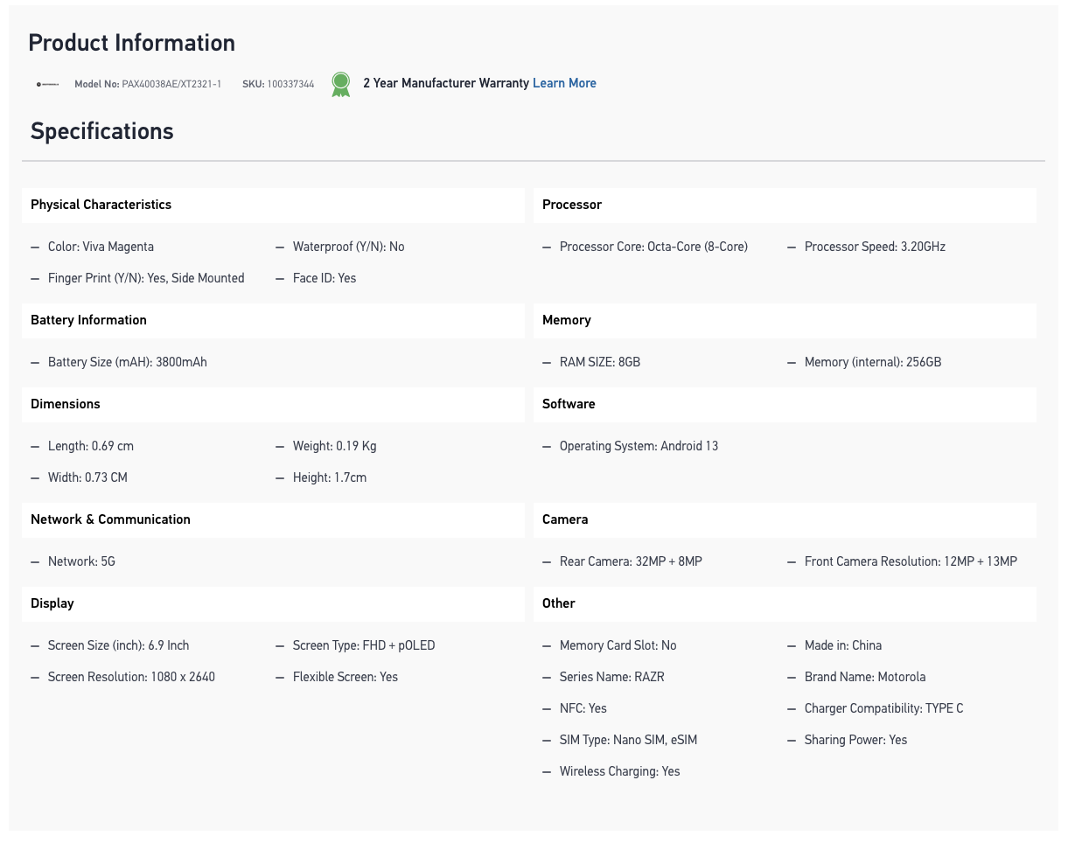1075x843 pixels.
Task: Click the Wireless Charging: Yes entry
Action: [619, 771]
